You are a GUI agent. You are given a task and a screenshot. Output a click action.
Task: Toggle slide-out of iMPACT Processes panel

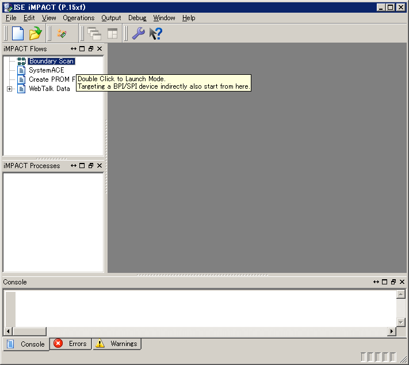click(x=74, y=166)
